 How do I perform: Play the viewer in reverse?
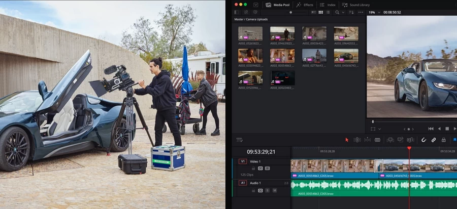pos(439,129)
